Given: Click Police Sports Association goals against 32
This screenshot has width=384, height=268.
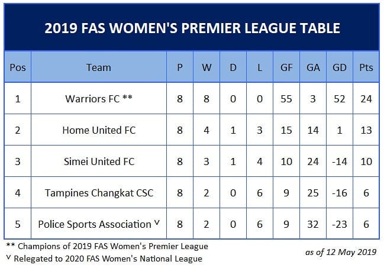Looking at the screenshot, I should click(x=313, y=224).
